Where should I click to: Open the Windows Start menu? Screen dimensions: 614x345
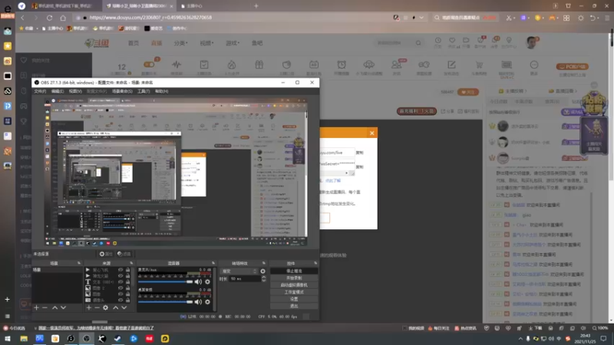[8, 338]
